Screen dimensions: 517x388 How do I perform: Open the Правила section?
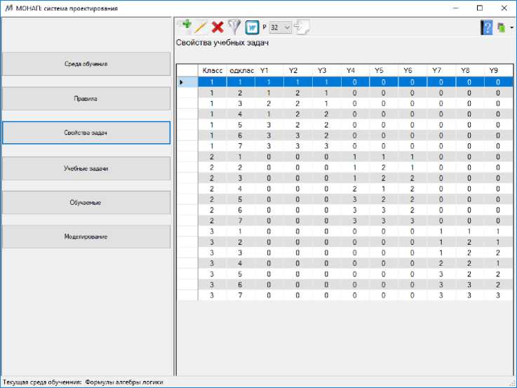[x=86, y=98]
